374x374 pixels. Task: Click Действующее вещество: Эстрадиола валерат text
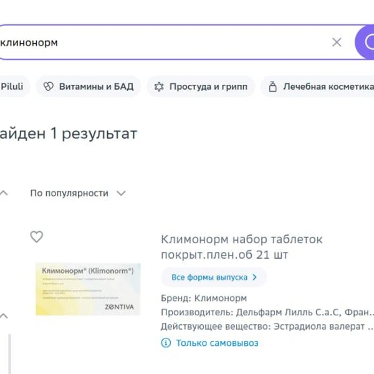267,326
